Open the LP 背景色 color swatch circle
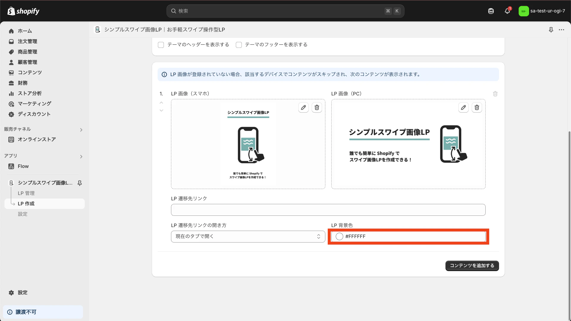Image resolution: width=571 pixels, height=321 pixels. [x=339, y=237]
